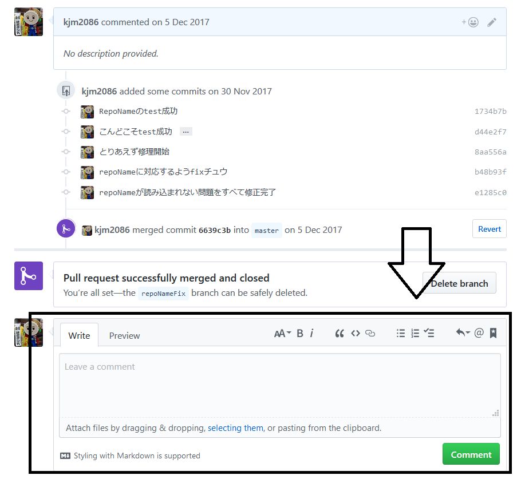Click the Revert button

coord(490,229)
